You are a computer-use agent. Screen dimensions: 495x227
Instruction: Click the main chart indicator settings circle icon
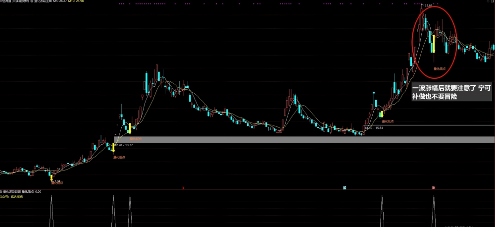pos(32,1)
